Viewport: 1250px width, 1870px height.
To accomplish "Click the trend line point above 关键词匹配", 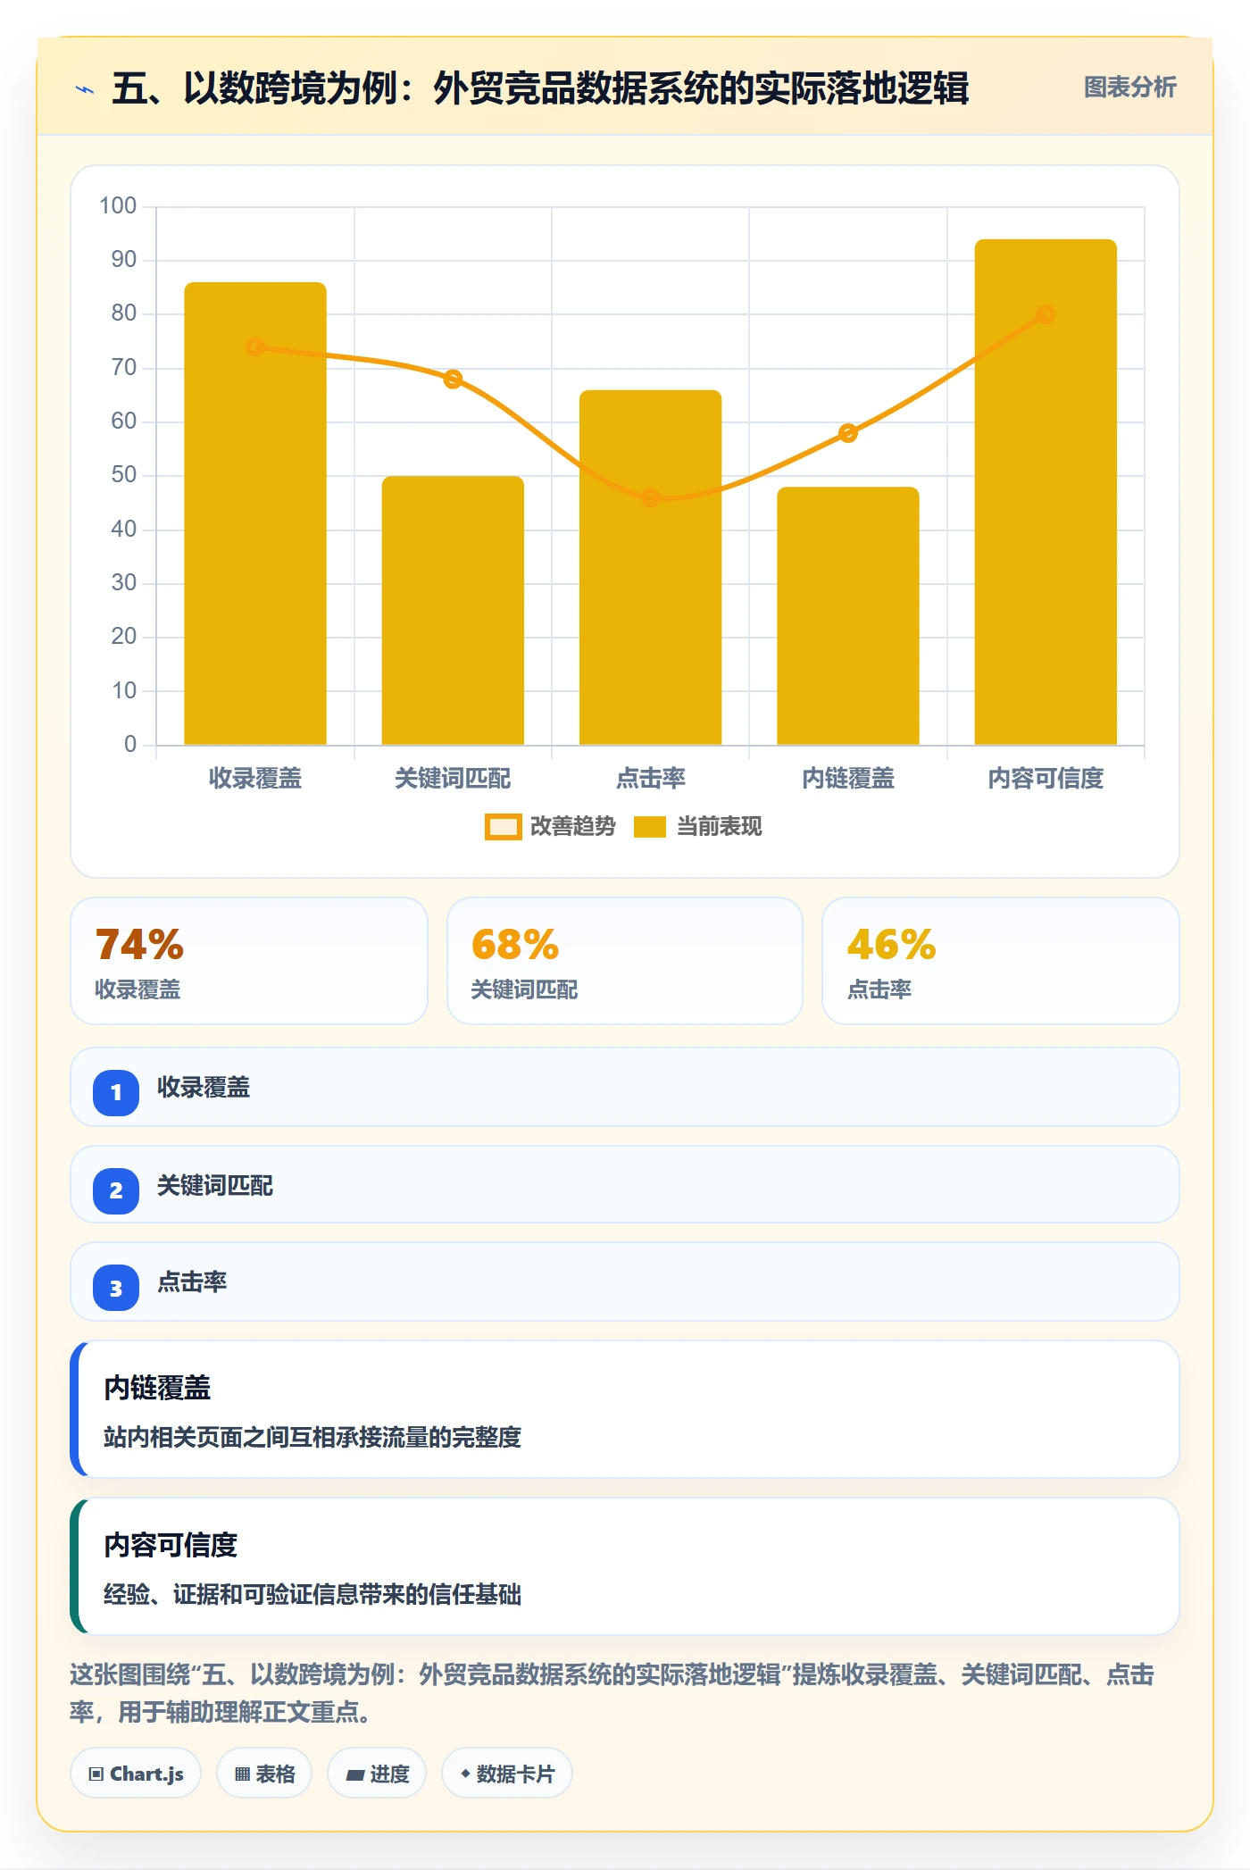I will 453,379.
